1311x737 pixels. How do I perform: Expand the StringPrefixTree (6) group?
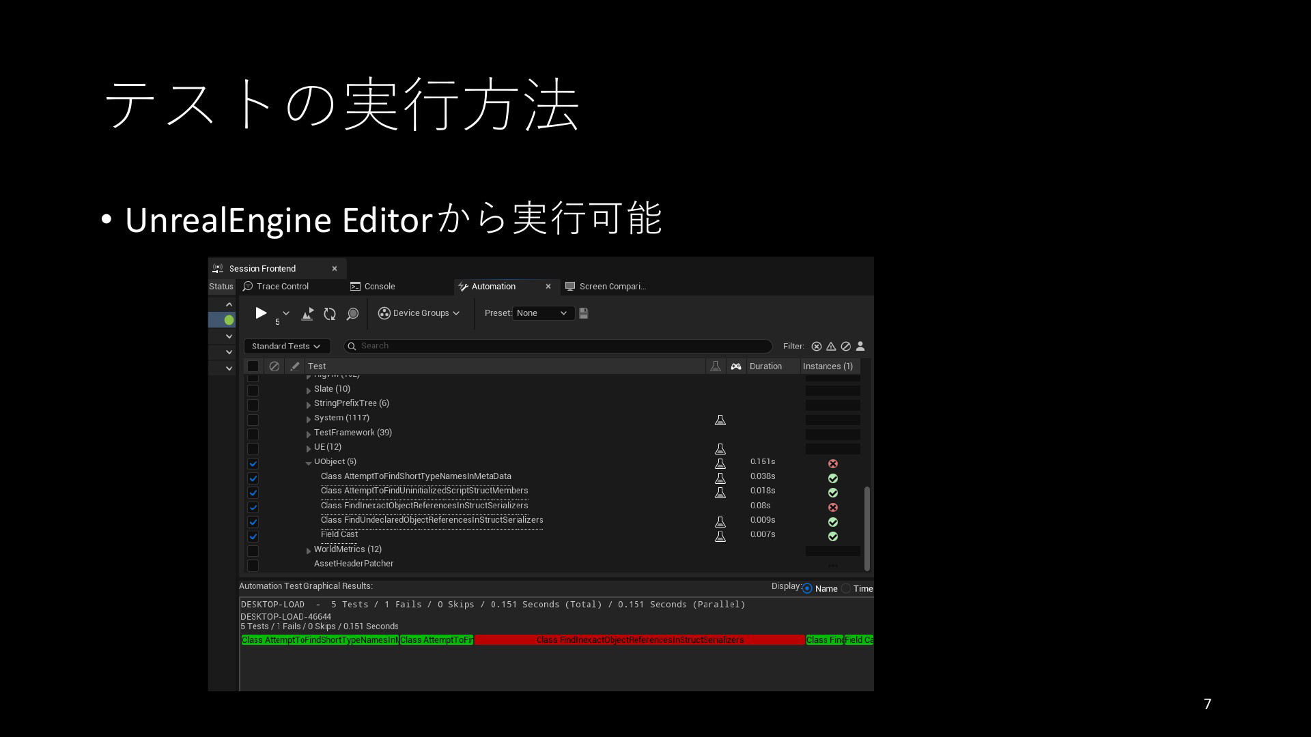tap(309, 405)
